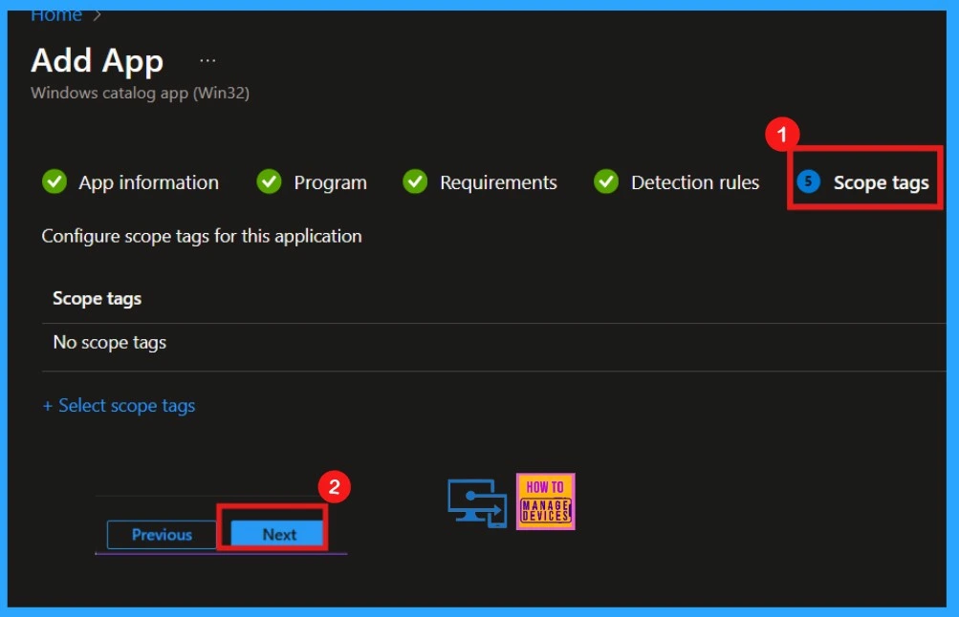
Task: Click the green check icon beside Detection rules
Action: [x=606, y=181]
